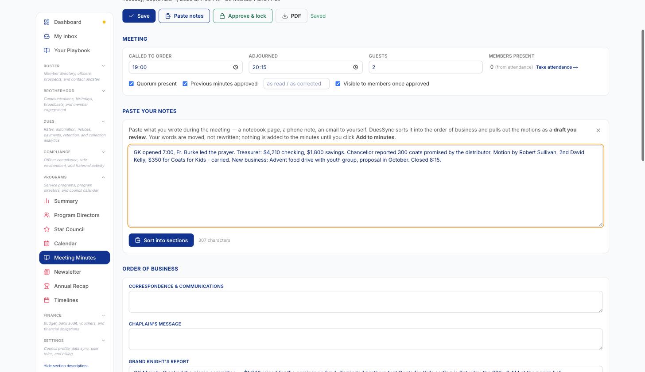Click the Called to Order time field
This screenshot has width=645, height=372.
186,67
